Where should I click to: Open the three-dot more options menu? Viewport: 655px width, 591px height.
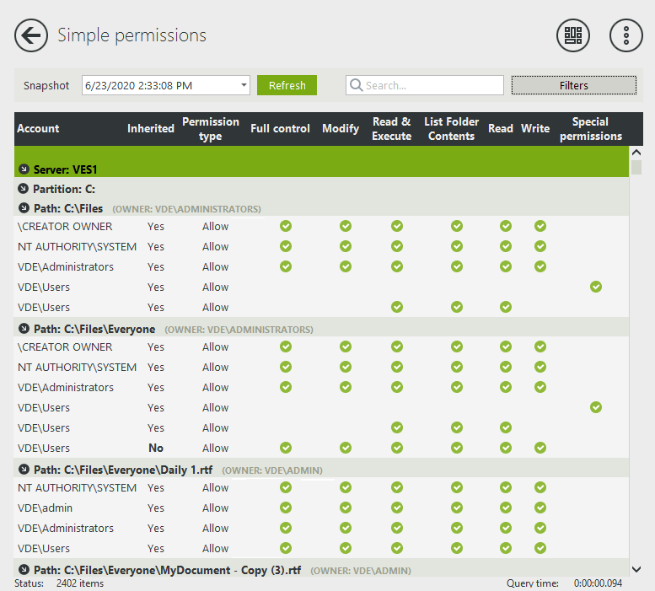pyautogui.click(x=625, y=35)
